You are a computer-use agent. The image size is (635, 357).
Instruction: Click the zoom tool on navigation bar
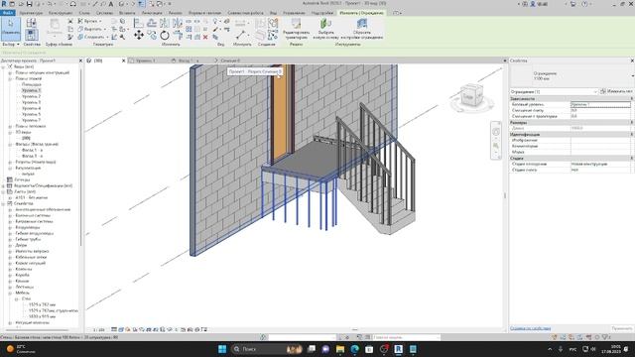tap(496, 146)
